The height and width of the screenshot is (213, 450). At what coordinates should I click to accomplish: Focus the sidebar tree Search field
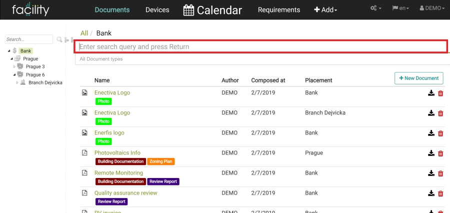29,39
